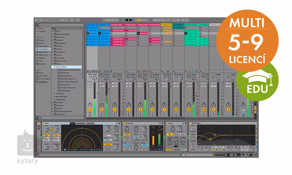This screenshot has width=292, height=175.
Task: Click Echo device activator power icon
Action: tap(43, 123)
